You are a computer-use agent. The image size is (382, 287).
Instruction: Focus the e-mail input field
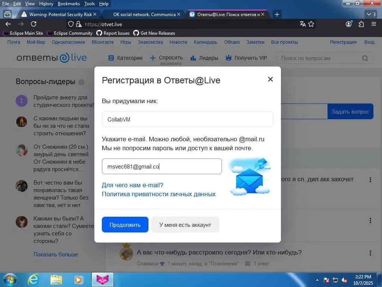pos(162,166)
